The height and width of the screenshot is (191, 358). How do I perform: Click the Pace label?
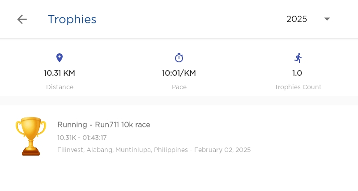[179, 87]
